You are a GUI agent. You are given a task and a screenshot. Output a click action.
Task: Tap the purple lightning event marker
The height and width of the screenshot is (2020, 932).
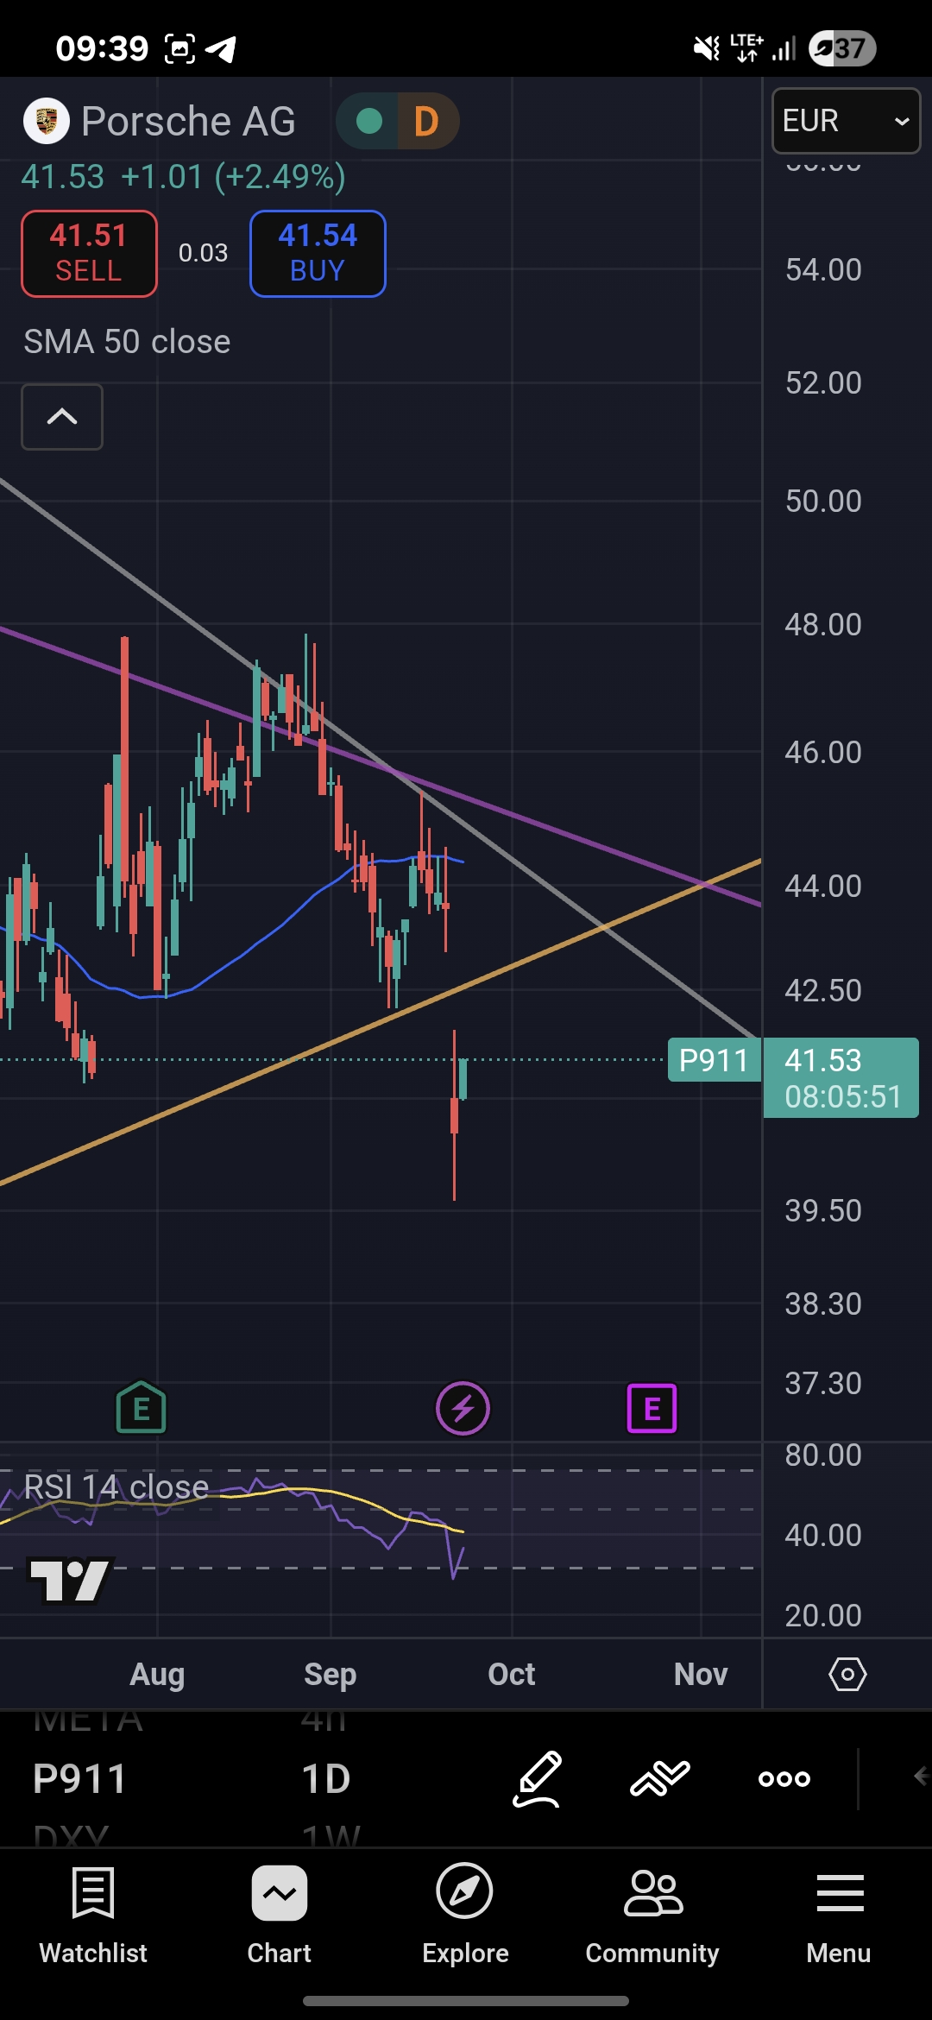(x=463, y=1409)
